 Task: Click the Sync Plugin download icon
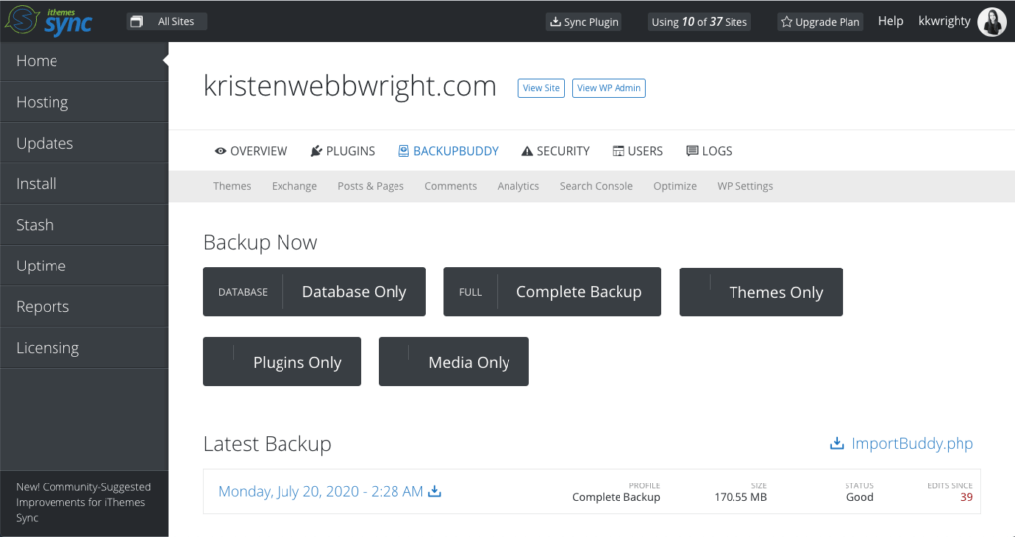pos(555,22)
